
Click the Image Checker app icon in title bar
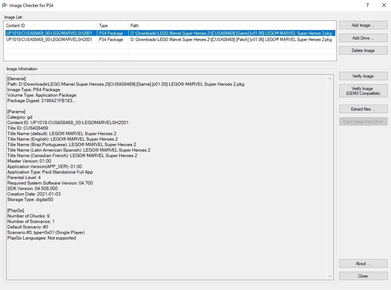tap(4, 5)
